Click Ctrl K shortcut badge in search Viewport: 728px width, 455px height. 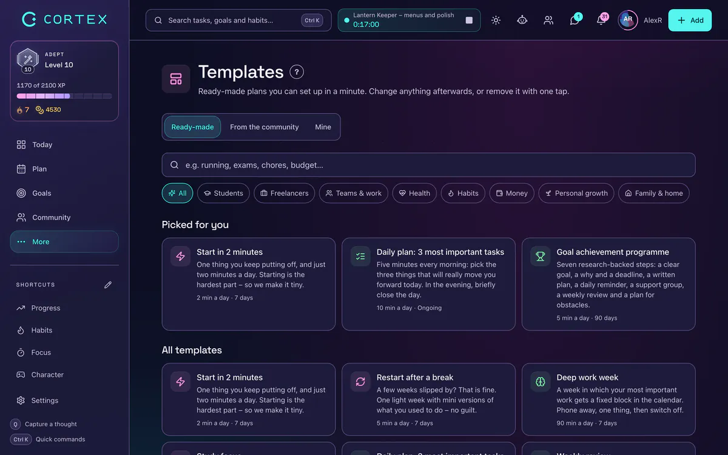(x=312, y=20)
